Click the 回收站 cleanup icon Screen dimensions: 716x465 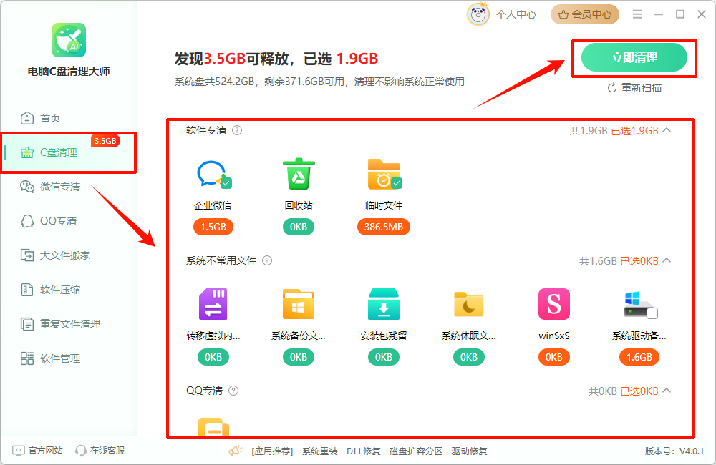coord(298,173)
